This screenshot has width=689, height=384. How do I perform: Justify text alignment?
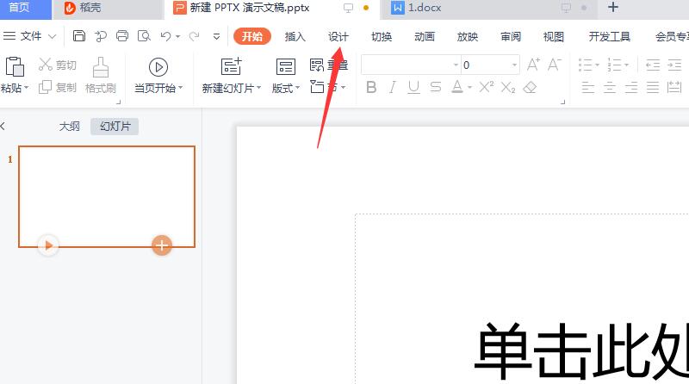point(653,87)
